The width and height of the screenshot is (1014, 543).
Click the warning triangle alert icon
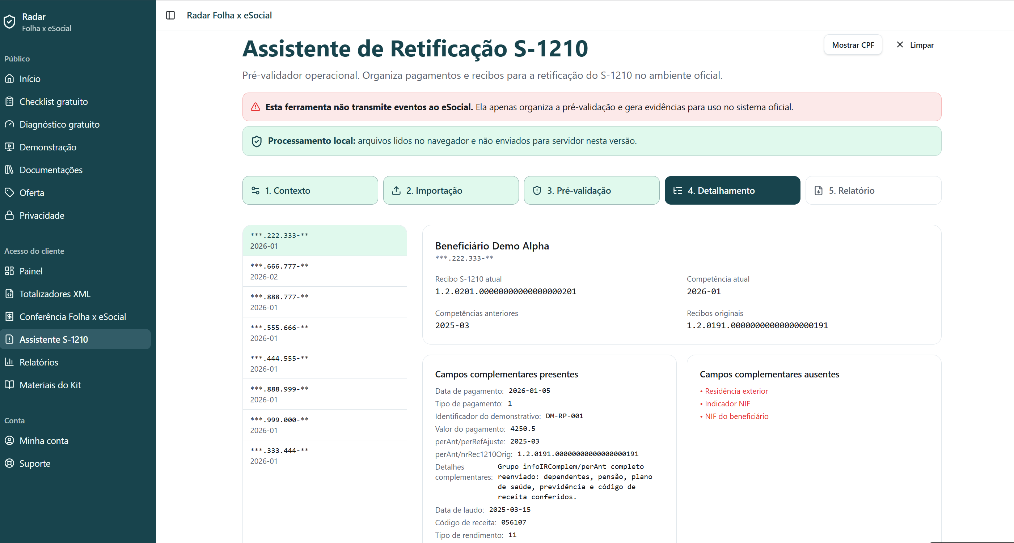255,107
